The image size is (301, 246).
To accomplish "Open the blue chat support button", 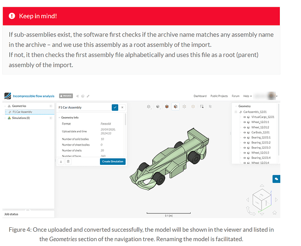I will point(276,179).
